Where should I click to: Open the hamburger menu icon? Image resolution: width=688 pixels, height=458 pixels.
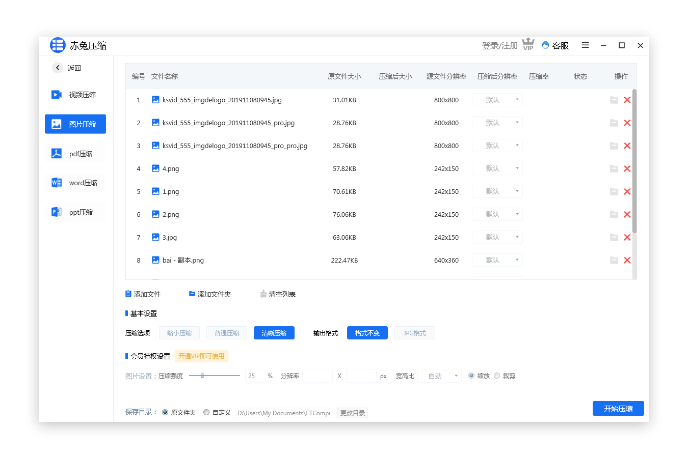click(585, 45)
